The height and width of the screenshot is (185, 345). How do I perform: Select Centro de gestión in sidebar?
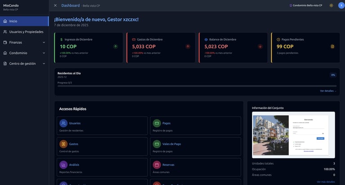point(24,64)
